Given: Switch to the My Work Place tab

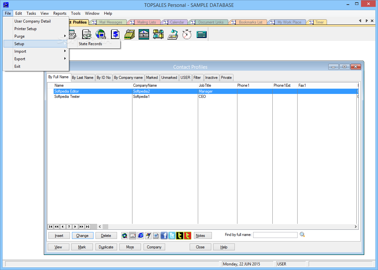Looking at the screenshot, I should (287, 22).
